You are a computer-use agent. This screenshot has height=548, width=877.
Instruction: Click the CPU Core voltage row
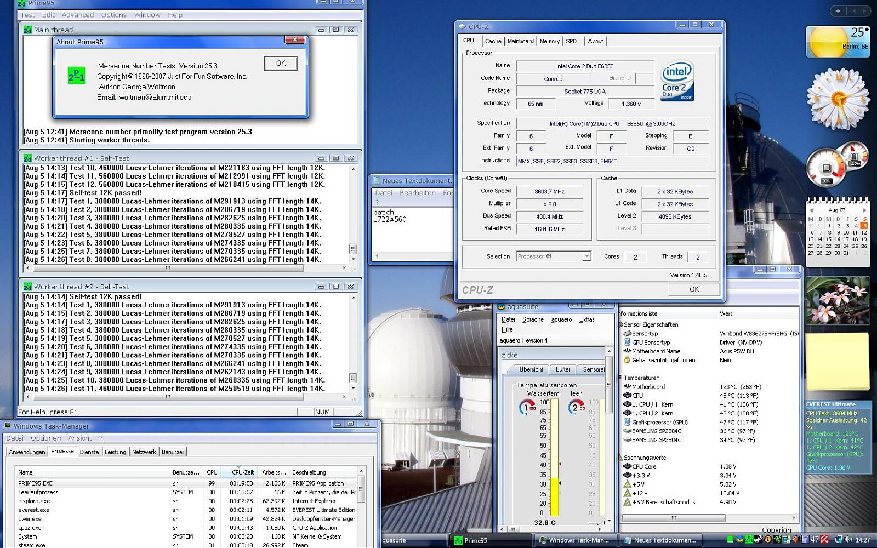click(710, 466)
